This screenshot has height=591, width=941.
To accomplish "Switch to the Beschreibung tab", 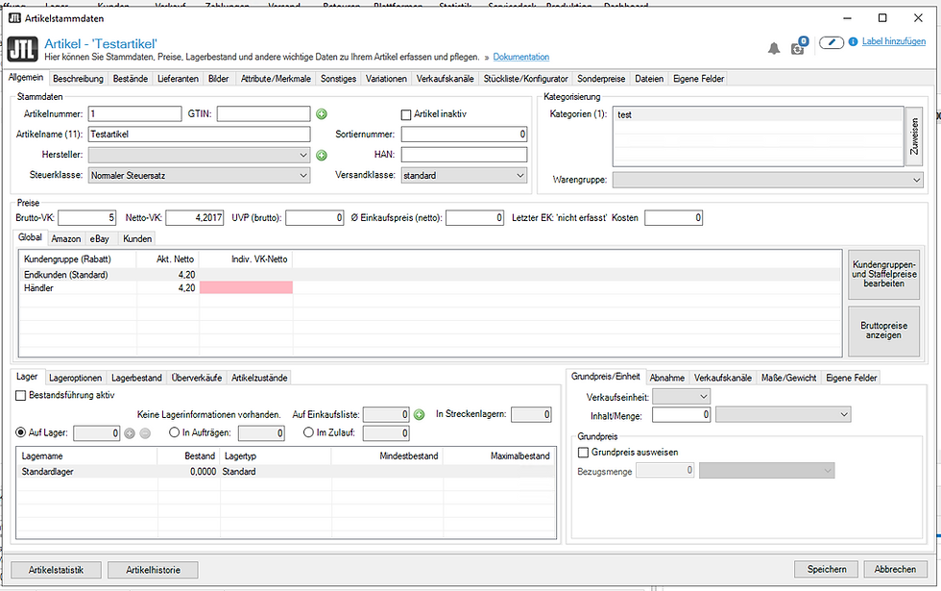I will (x=78, y=79).
